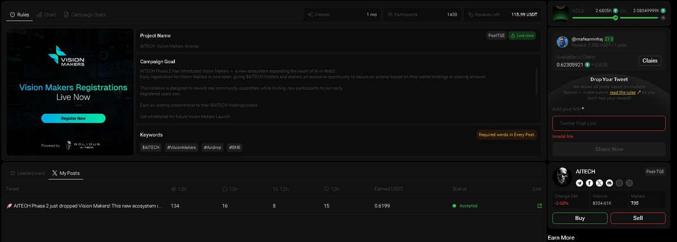Click the Rewards Left 115.99 USDT box
This screenshot has width=677, height=242.
coord(503,14)
